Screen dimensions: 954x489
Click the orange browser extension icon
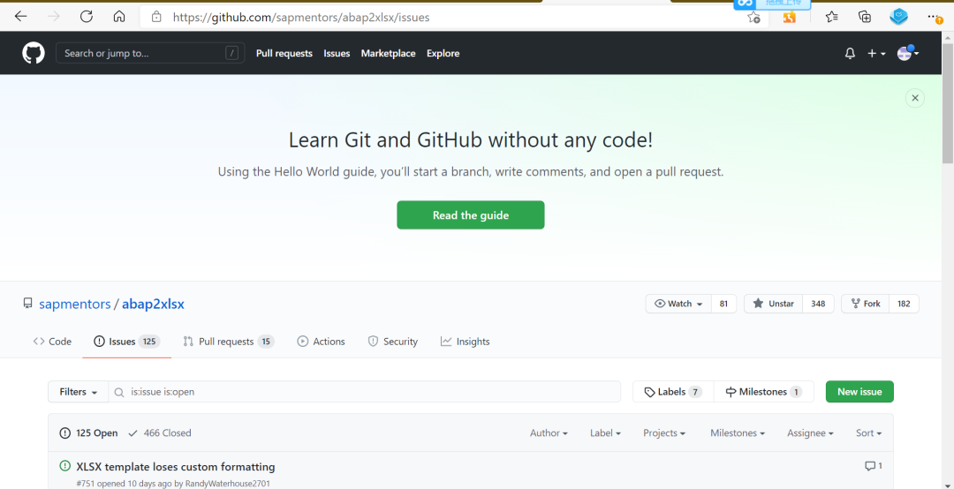tap(789, 17)
